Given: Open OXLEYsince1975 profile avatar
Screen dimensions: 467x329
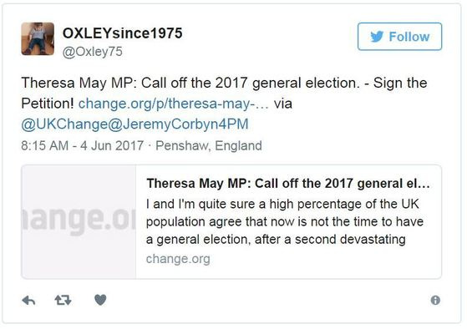Looking at the screenshot, I should [x=38, y=38].
